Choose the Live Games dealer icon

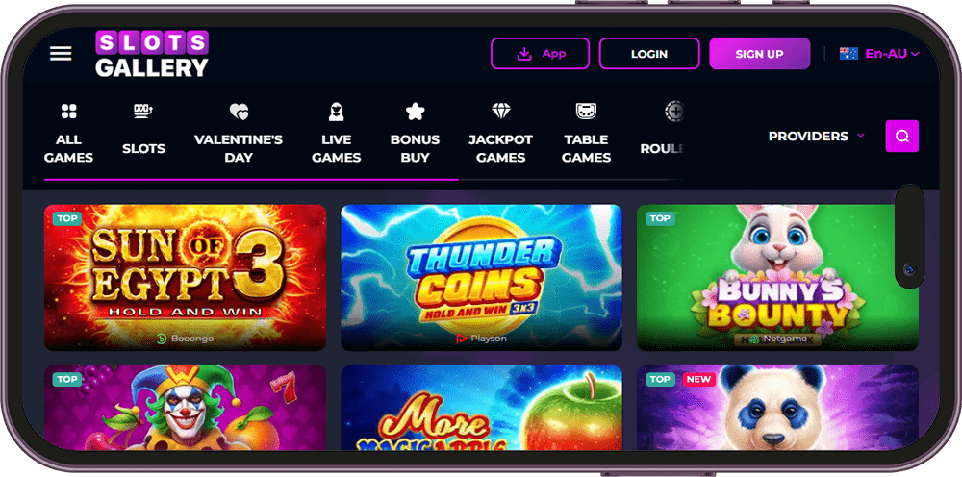[x=336, y=112]
